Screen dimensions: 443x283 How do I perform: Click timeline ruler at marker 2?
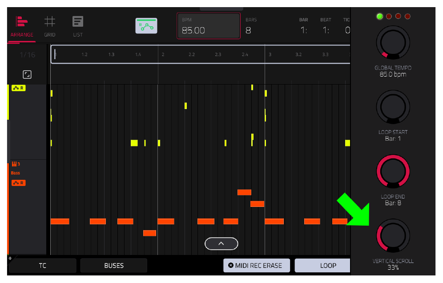163,54
